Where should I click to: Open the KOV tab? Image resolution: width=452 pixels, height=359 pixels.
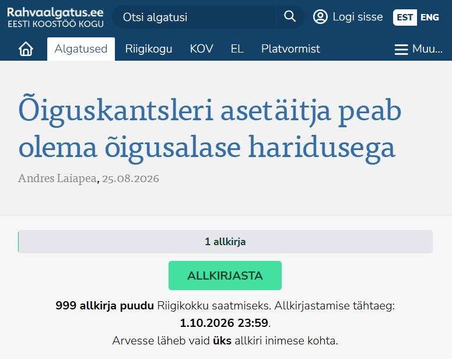[x=201, y=49]
